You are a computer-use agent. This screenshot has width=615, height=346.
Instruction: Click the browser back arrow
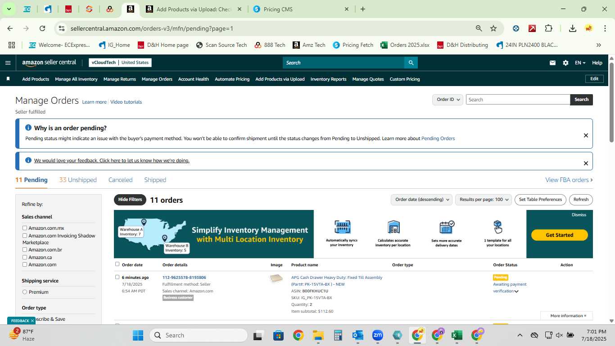pos(10,28)
